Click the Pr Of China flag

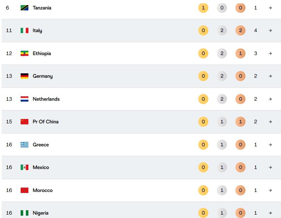(x=24, y=122)
